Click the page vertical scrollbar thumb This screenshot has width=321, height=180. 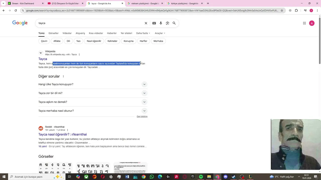click(319, 41)
